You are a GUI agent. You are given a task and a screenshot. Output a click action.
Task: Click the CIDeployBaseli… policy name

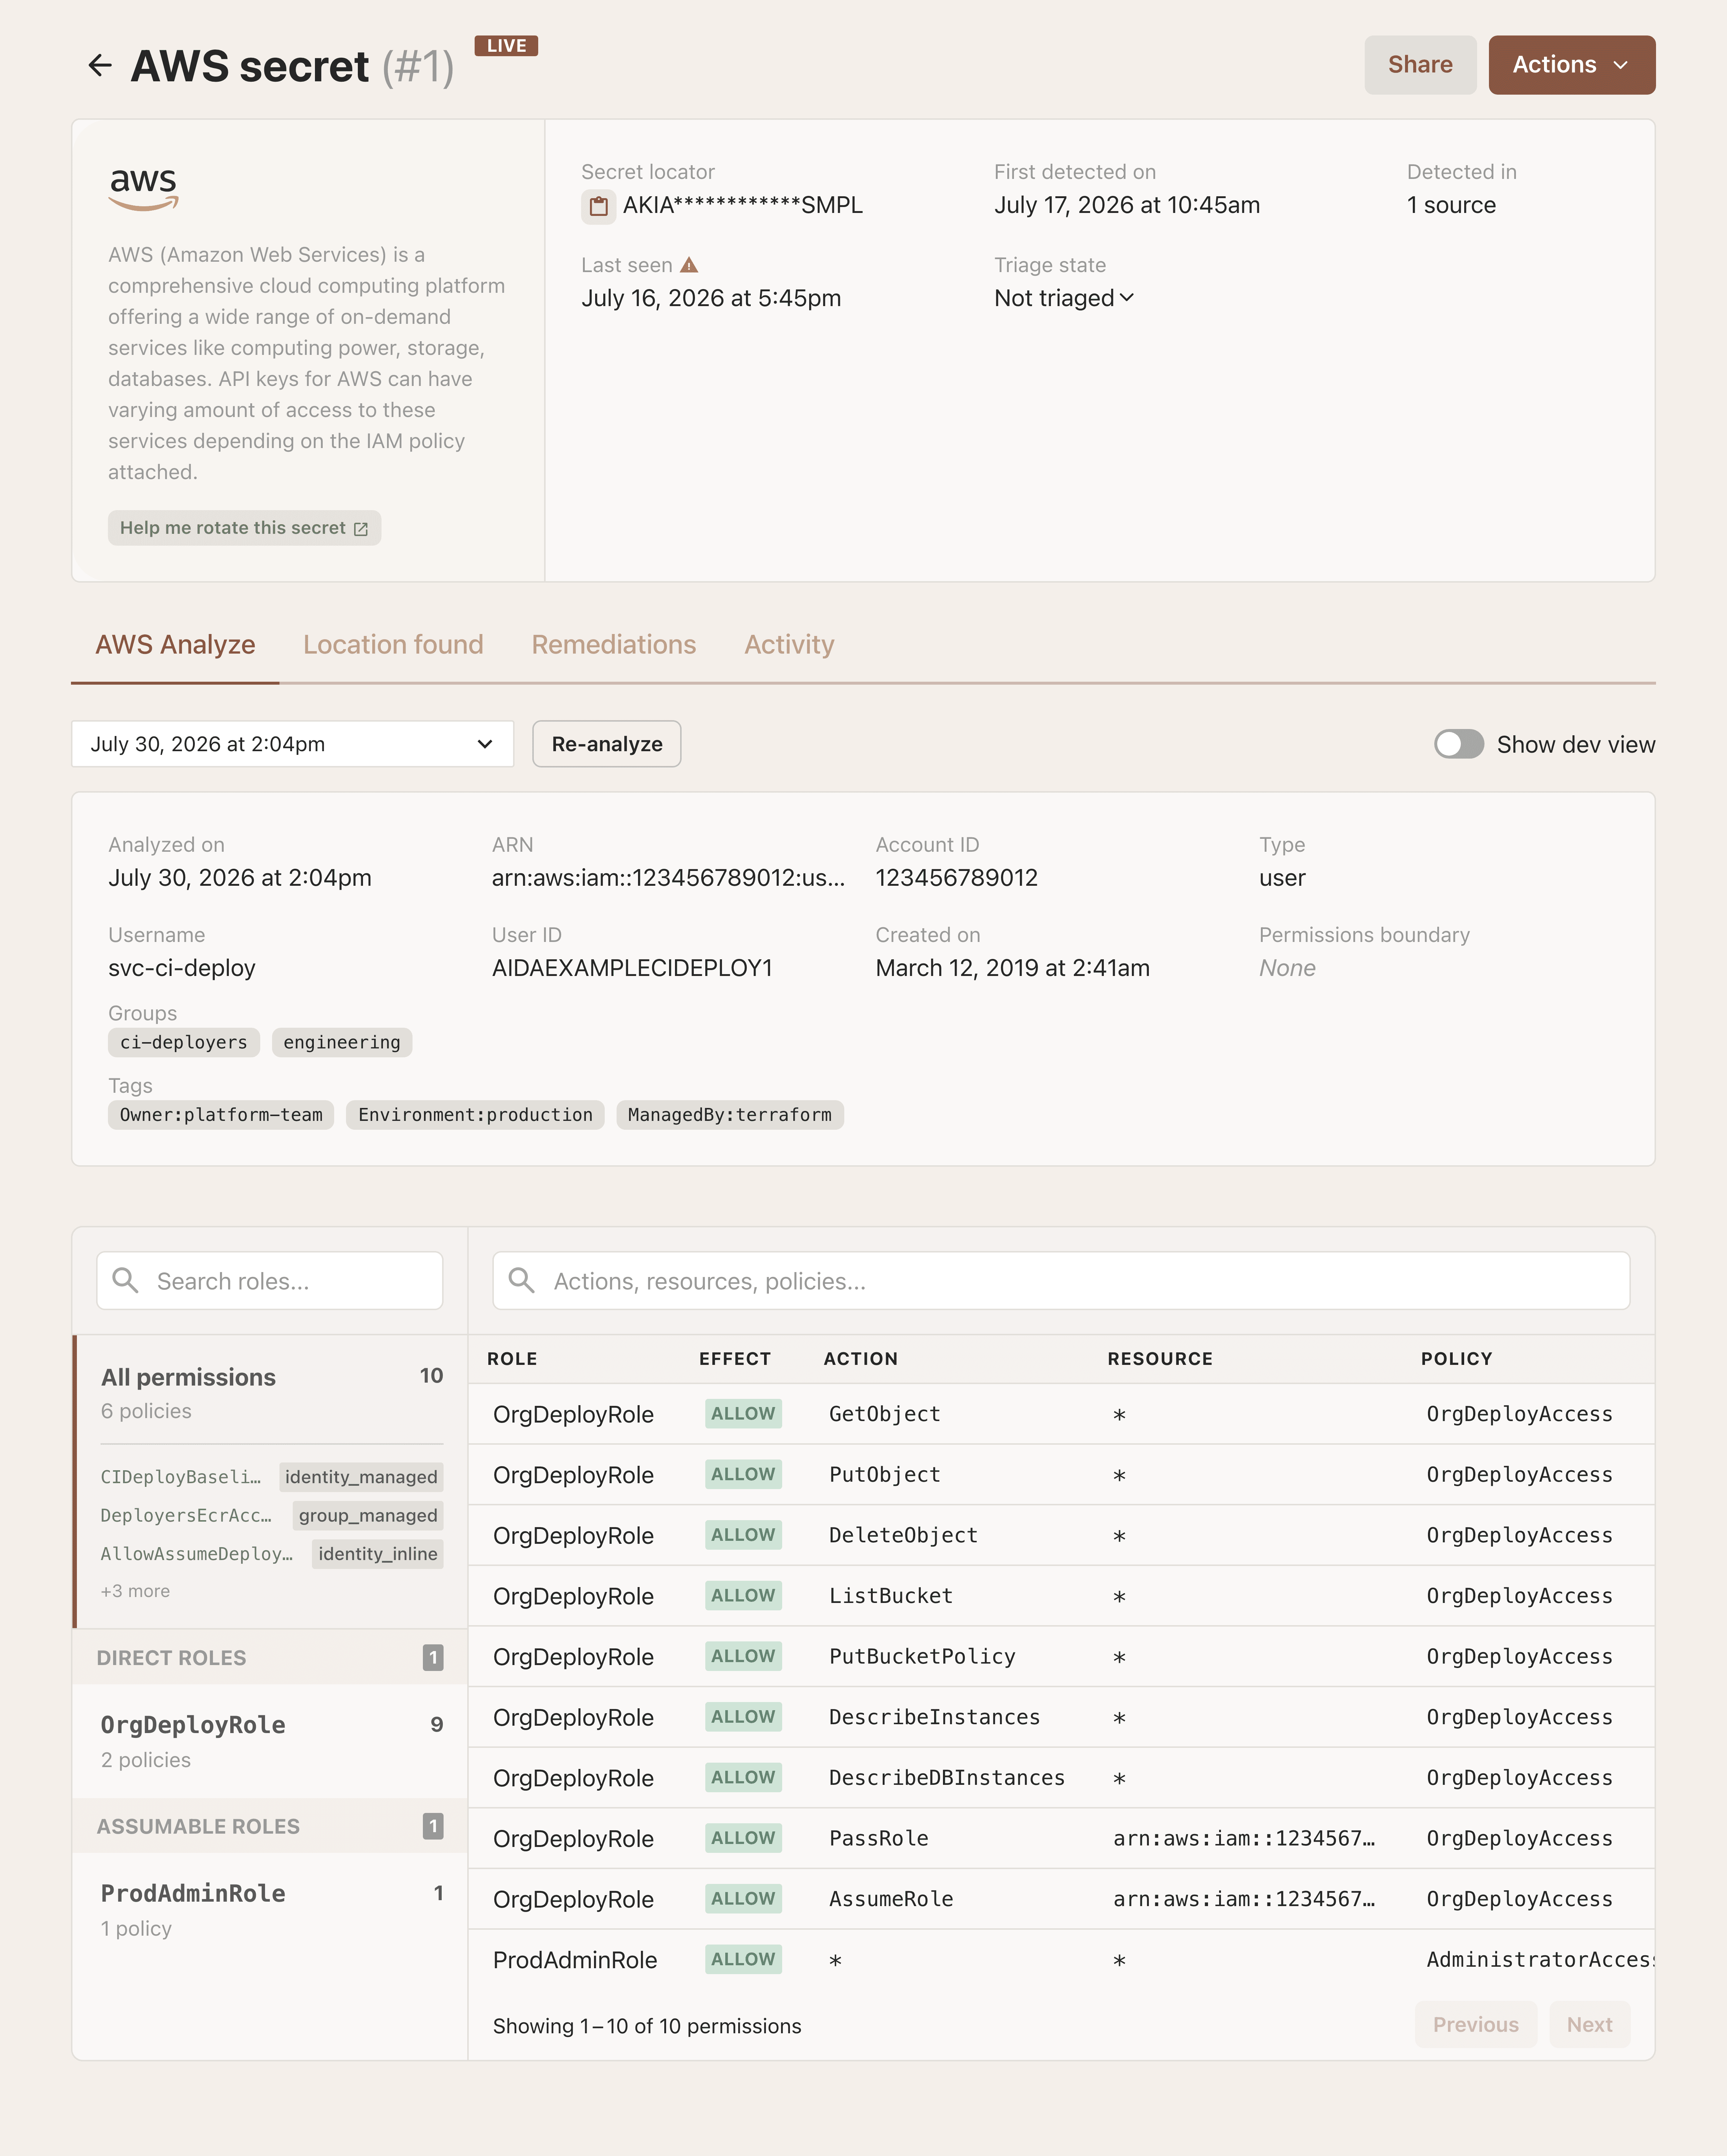(x=181, y=1477)
